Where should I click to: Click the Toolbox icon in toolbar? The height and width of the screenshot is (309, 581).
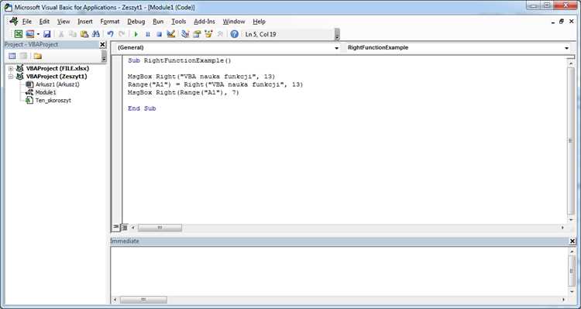coord(220,34)
